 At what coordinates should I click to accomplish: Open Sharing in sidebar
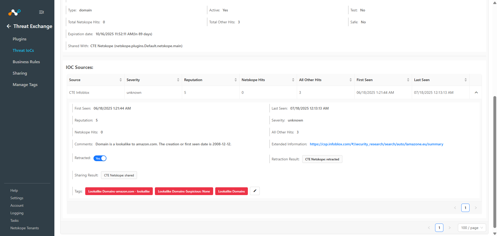click(x=20, y=73)
